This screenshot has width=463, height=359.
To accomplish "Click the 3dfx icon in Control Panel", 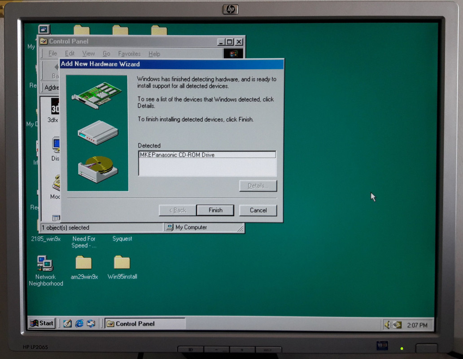I will pyautogui.click(x=55, y=106).
